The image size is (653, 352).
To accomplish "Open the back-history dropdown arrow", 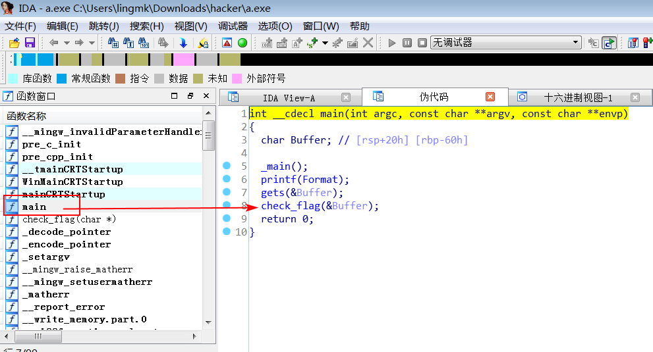I will (x=67, y=43).
